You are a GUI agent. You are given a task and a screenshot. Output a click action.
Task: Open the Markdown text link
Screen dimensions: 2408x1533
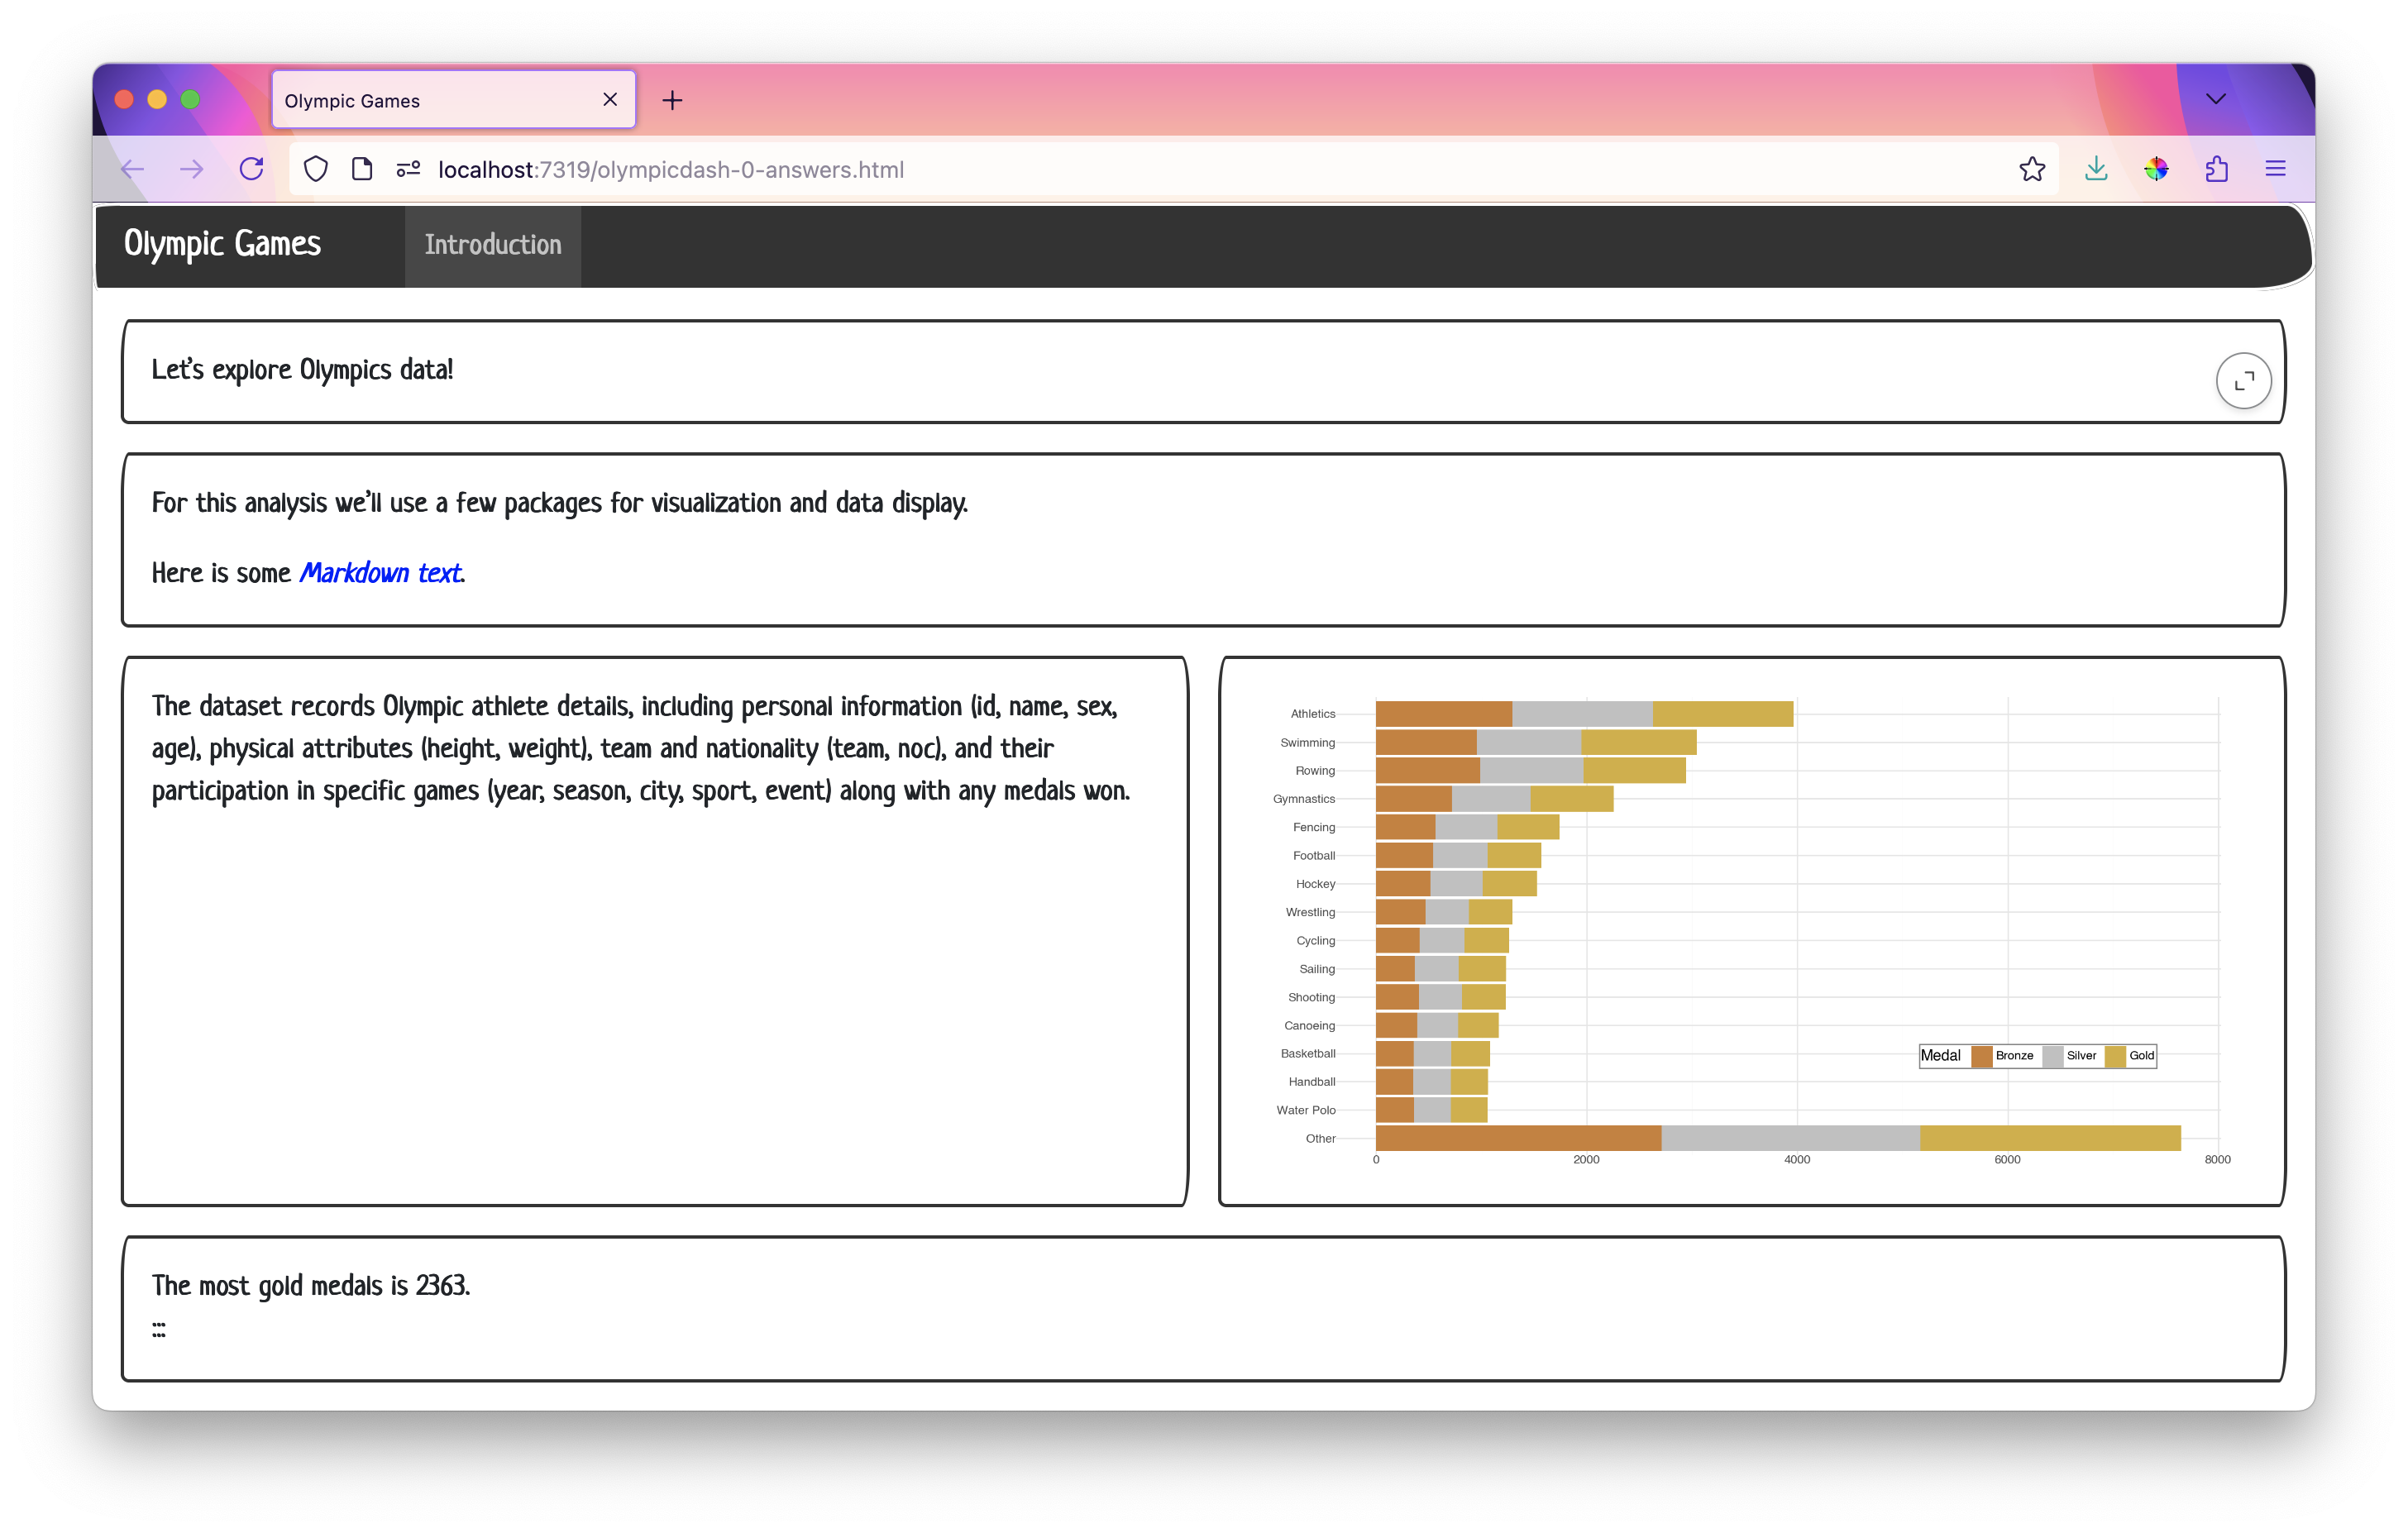pos(381,573)
